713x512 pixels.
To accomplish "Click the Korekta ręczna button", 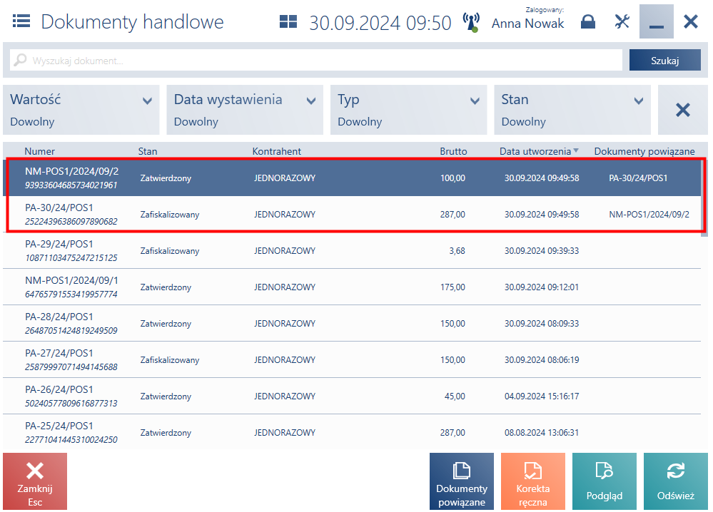I will (x=533, y=481).
